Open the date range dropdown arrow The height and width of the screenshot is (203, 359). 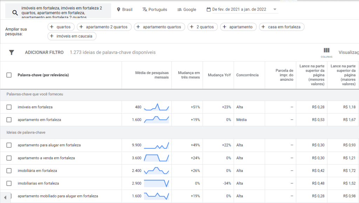click(x=275, y=9)
